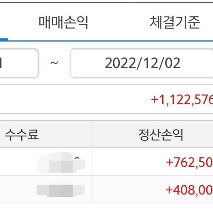Click the empty area below the table
Image resolution: width=213 pixels, height=213 pixels.
click(x=106, y=208)
